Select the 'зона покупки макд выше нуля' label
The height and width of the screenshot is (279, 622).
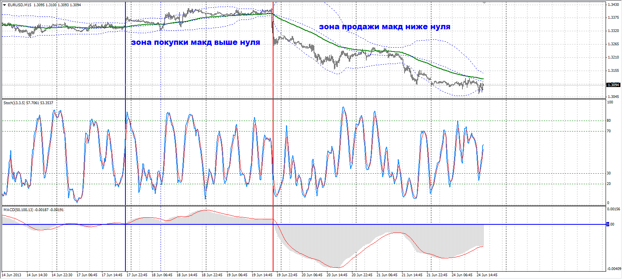tap(195, 43)
